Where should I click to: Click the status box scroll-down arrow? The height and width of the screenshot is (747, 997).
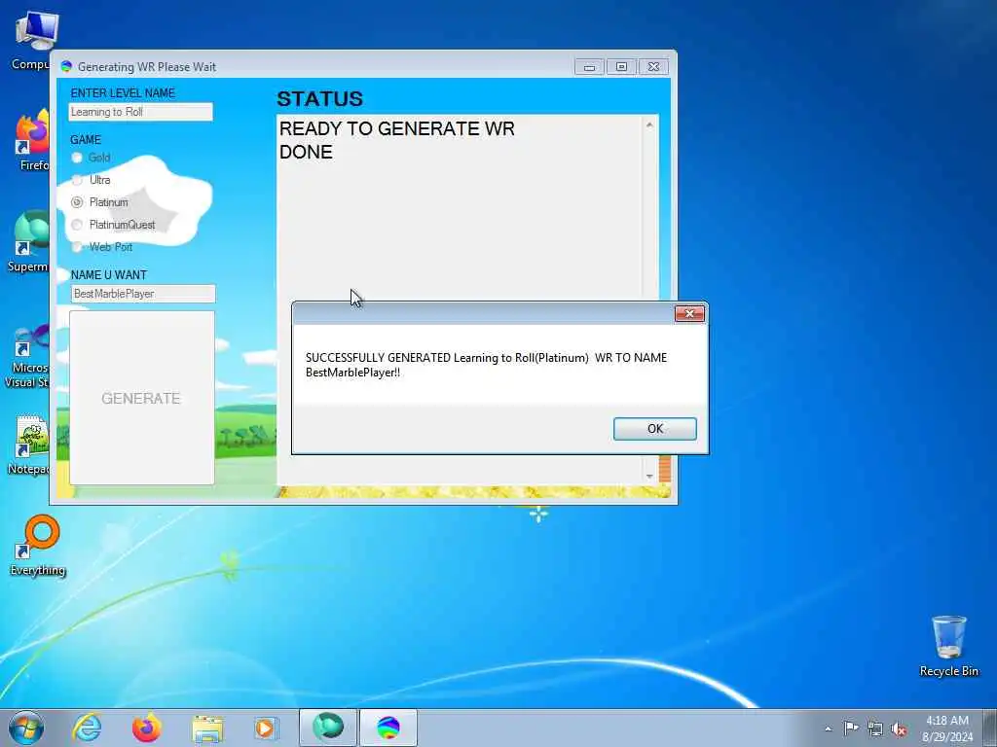(649, 476)
